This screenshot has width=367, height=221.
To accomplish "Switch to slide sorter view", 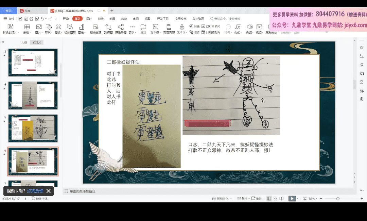I will 275,199.
